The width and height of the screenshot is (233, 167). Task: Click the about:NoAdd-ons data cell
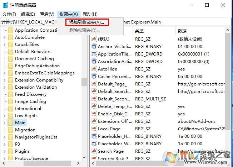click(x=197, y=121)
